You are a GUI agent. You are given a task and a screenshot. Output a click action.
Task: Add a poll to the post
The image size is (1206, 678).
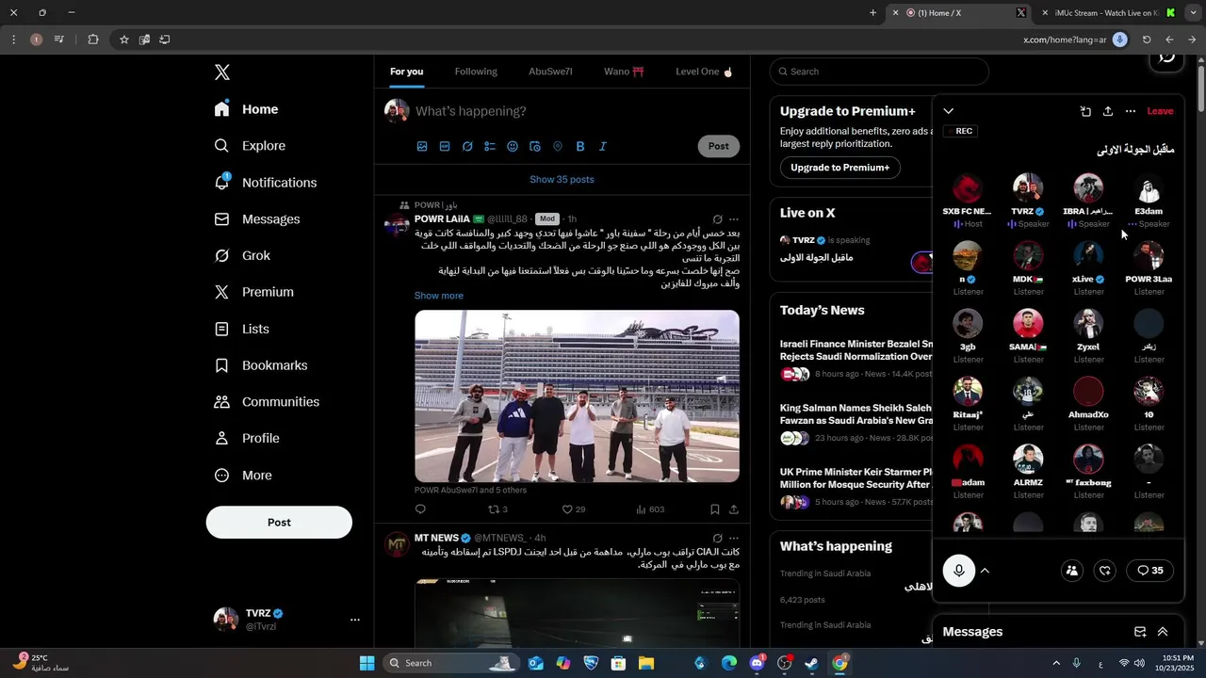point(490,146)
